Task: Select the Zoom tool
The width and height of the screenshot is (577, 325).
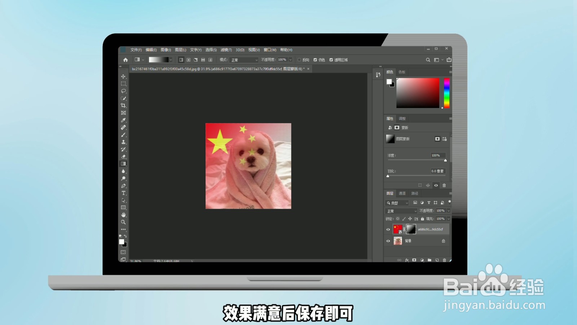Action: tap(123, 222)
